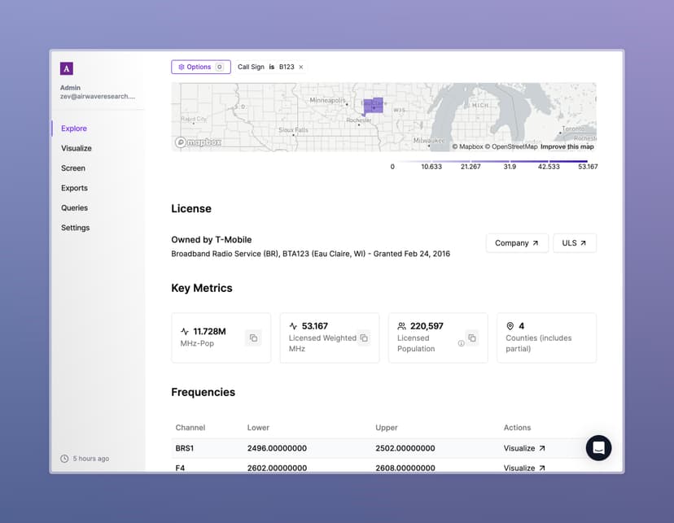Viewport: 674px width, 523px height.
Task: Click Improve this map link
Action: [x=567, y=146]
